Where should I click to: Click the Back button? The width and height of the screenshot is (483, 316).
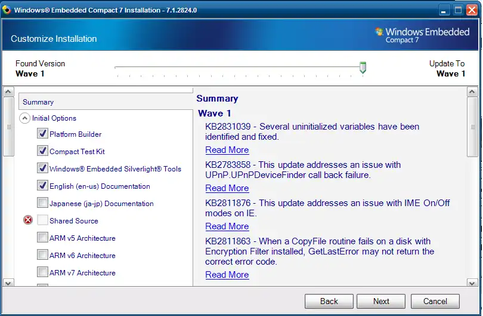pos(329,301)
